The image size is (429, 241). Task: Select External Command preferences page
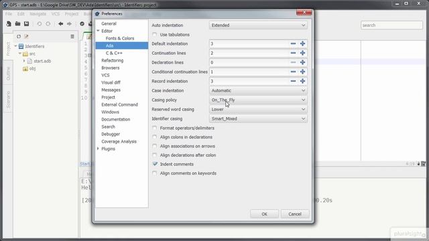(x=119, y=104)
